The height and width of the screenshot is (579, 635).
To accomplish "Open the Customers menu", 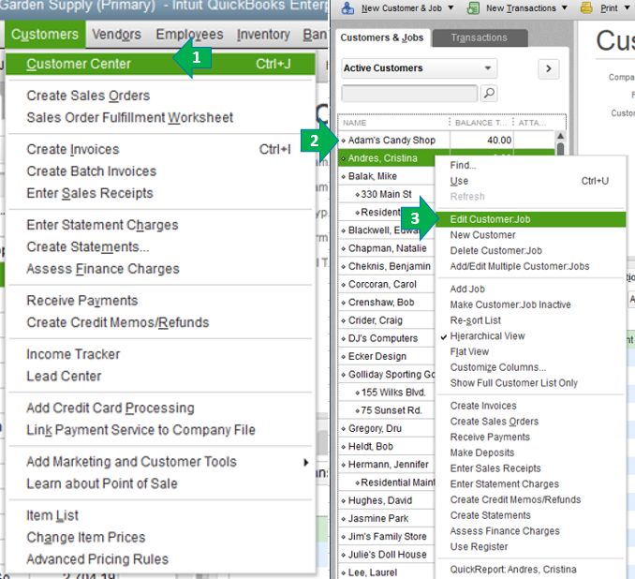I will click(x=45, y=35).
